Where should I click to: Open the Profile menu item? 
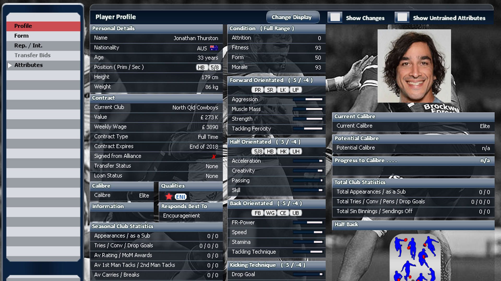(x=43, y=26)
